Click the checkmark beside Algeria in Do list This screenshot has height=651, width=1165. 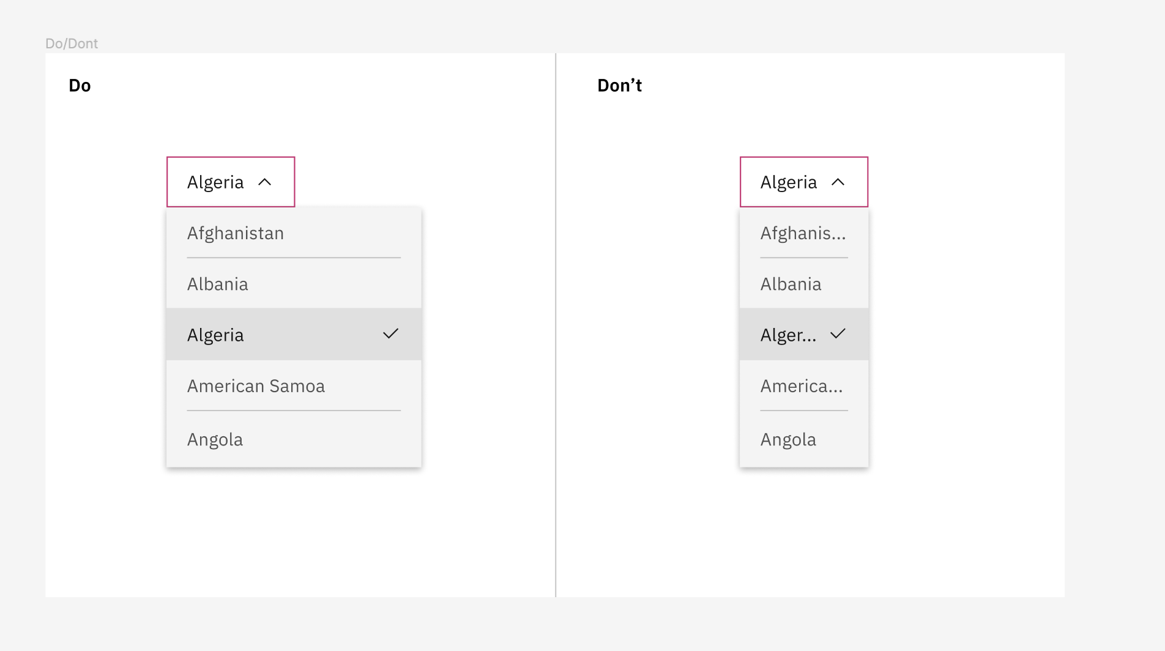point(391,334)
